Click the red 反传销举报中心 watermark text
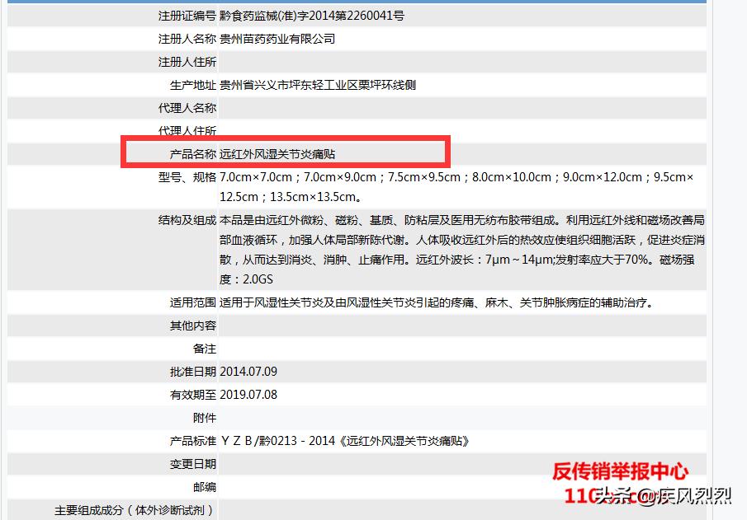 620,471
